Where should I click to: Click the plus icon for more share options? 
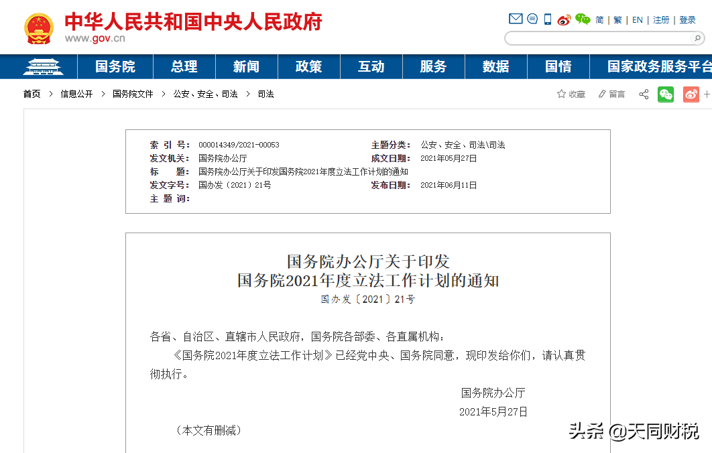click(708, 94)
